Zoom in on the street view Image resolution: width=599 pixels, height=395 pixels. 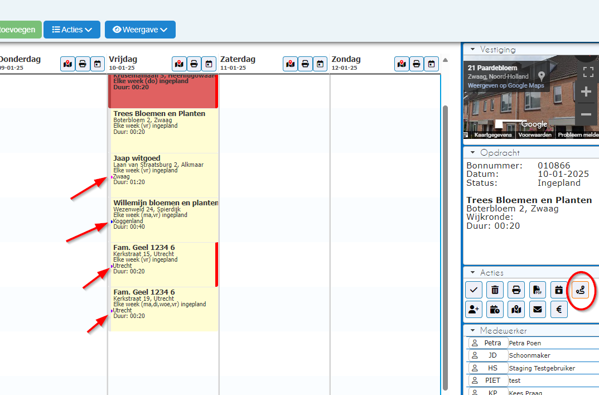tap(586, 91)
